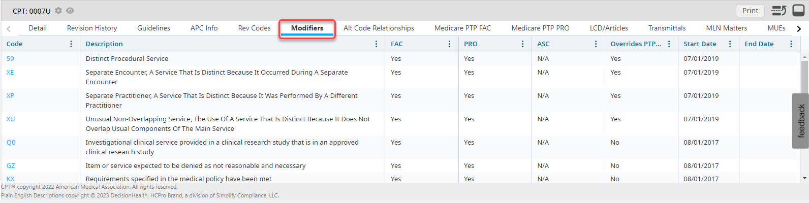Open the feedback side tab
The width and height of the screenshot is (809, 203).
[801, 121]
